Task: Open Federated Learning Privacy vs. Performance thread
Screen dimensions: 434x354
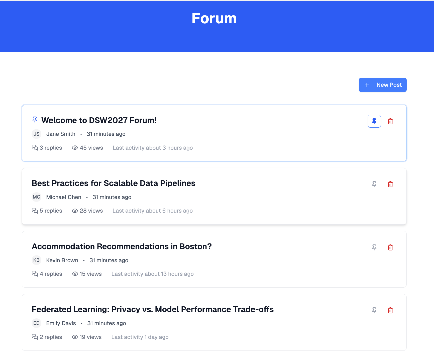Action: (153, 309)
